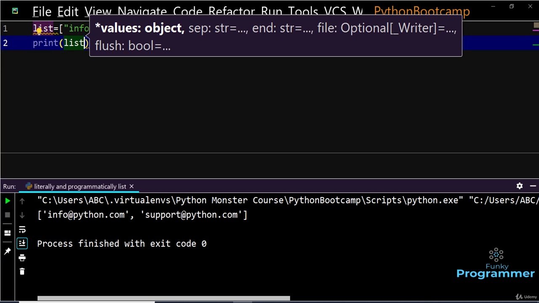Open the Code menu
539x303 pixels.
coord(188,12)
